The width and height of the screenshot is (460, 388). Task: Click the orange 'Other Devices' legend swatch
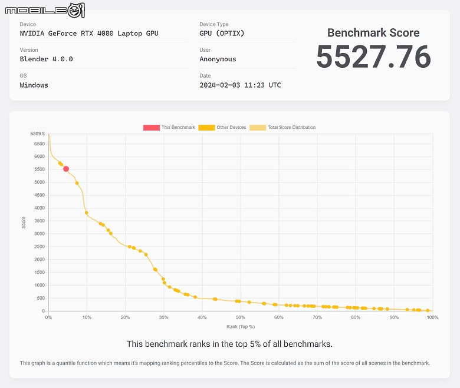click(x=206, y=127)
